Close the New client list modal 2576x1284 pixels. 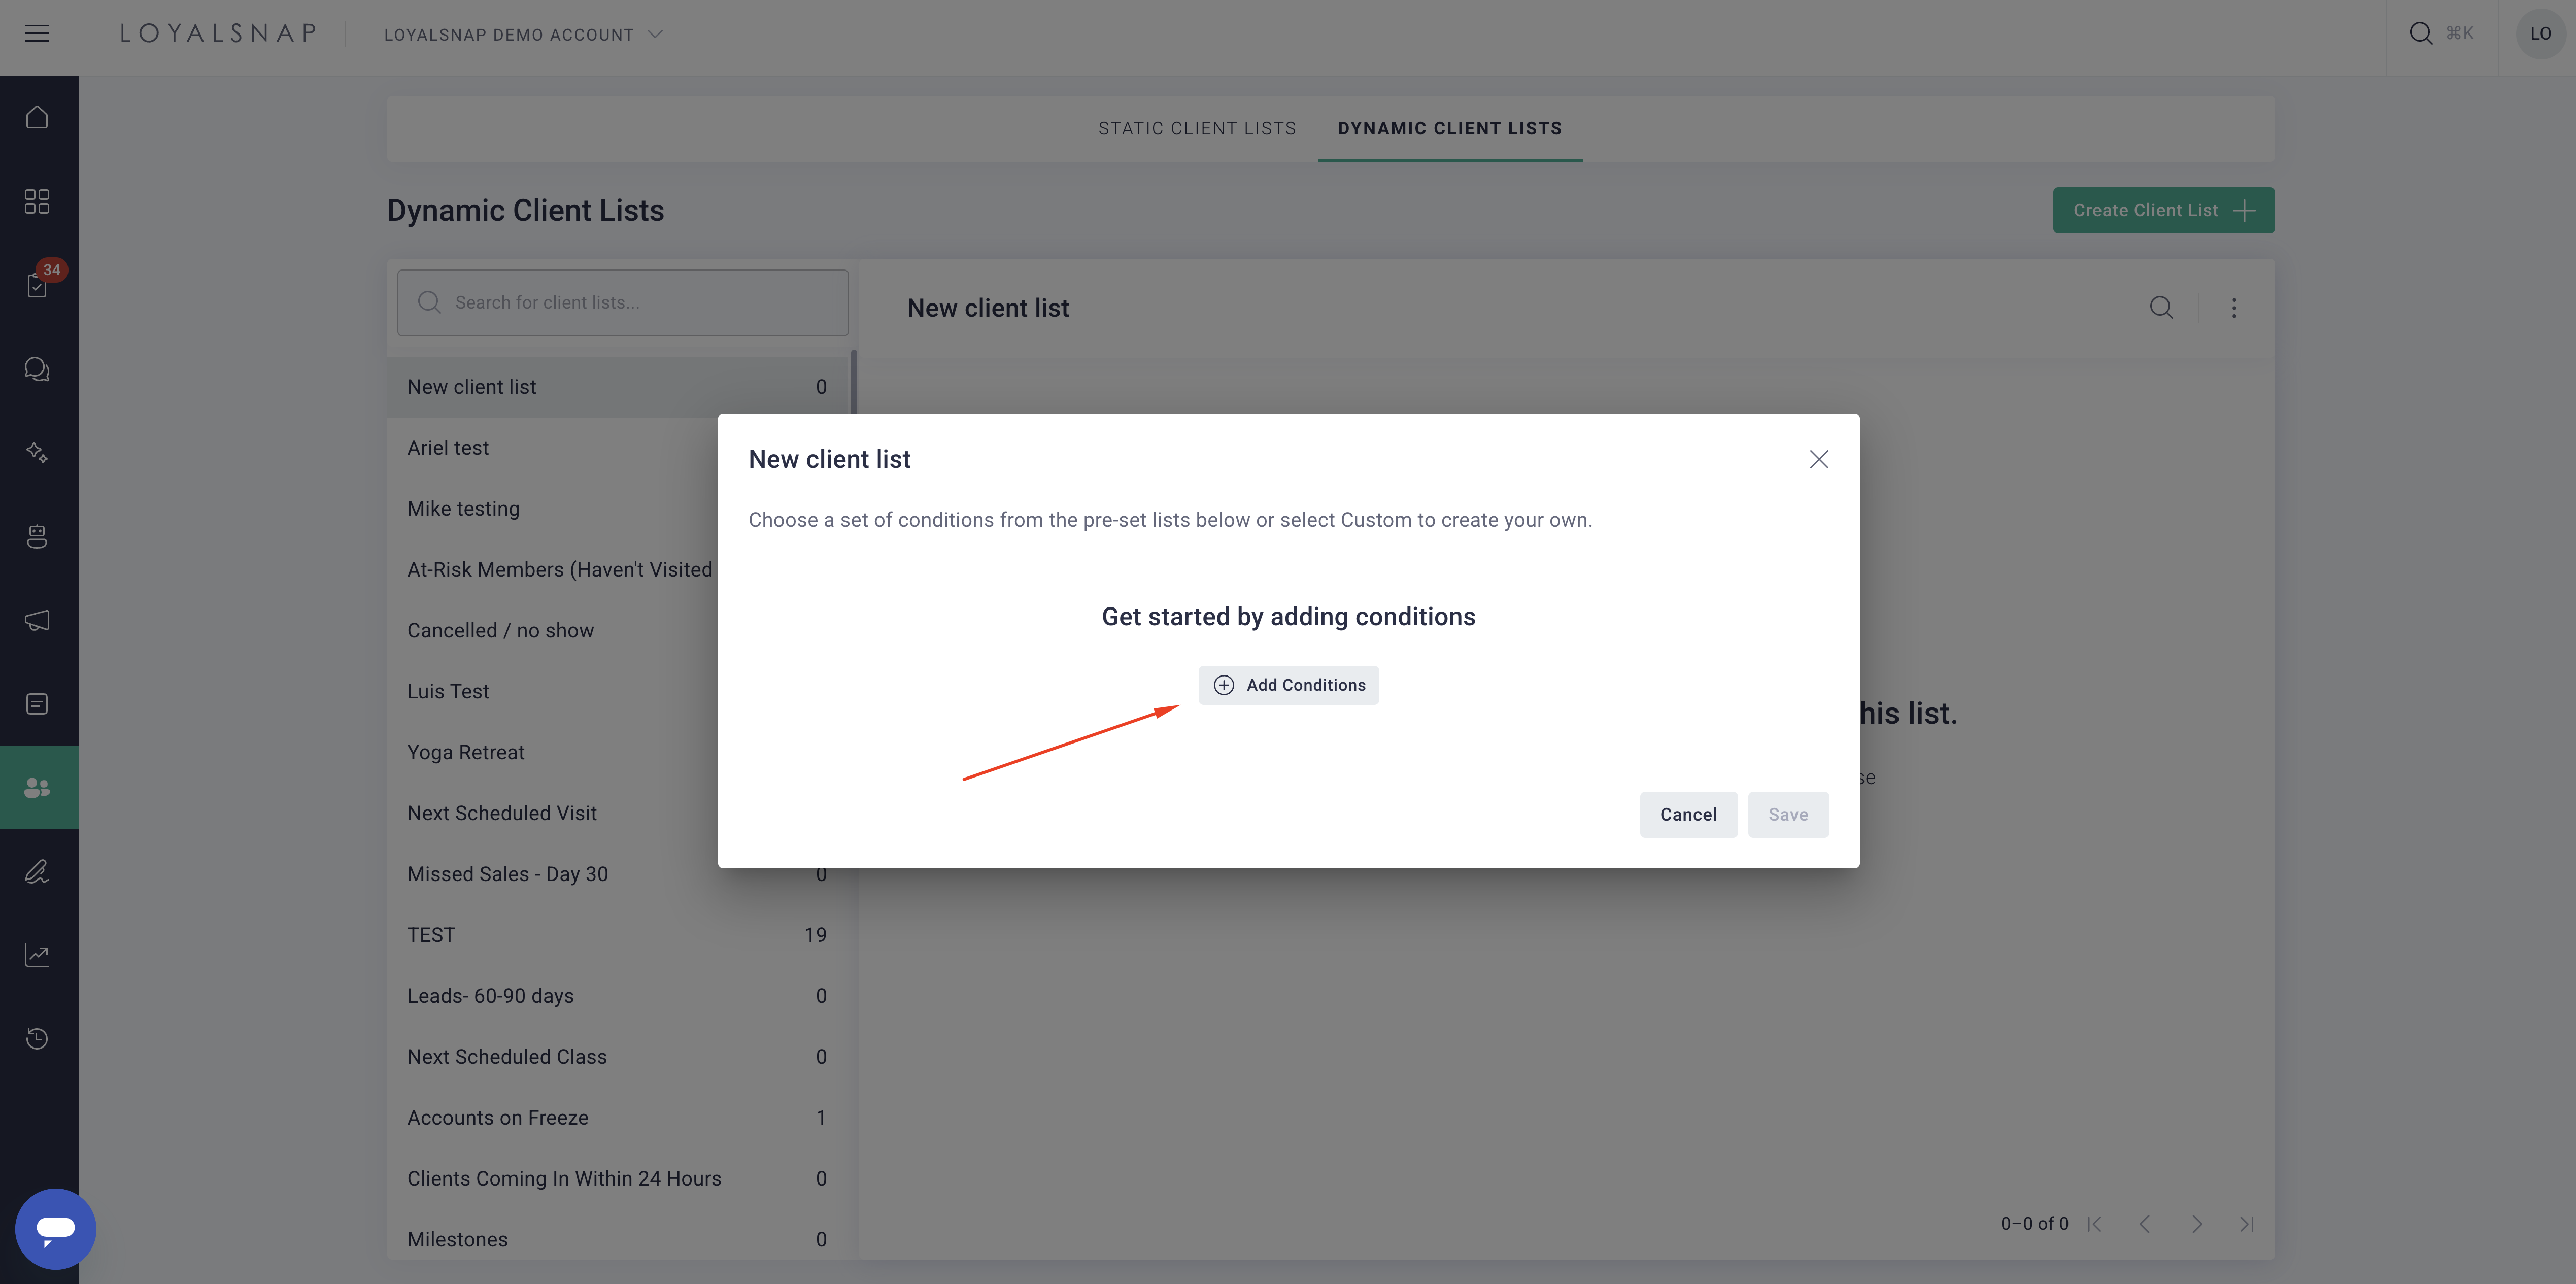1819,459
